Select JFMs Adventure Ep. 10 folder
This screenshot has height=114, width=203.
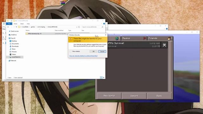pyautogui.click(x=57, y=34)
